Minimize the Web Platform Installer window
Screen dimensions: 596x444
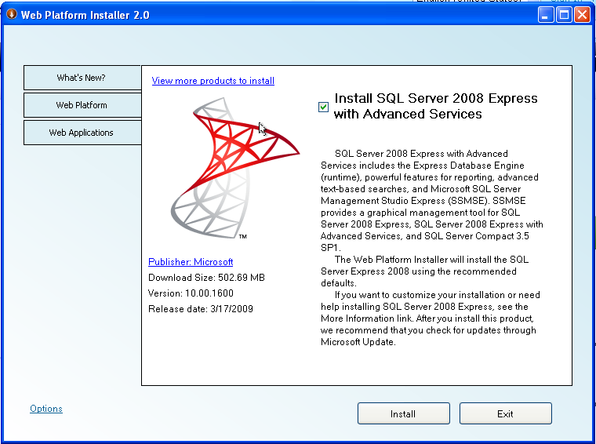(546, 15)
